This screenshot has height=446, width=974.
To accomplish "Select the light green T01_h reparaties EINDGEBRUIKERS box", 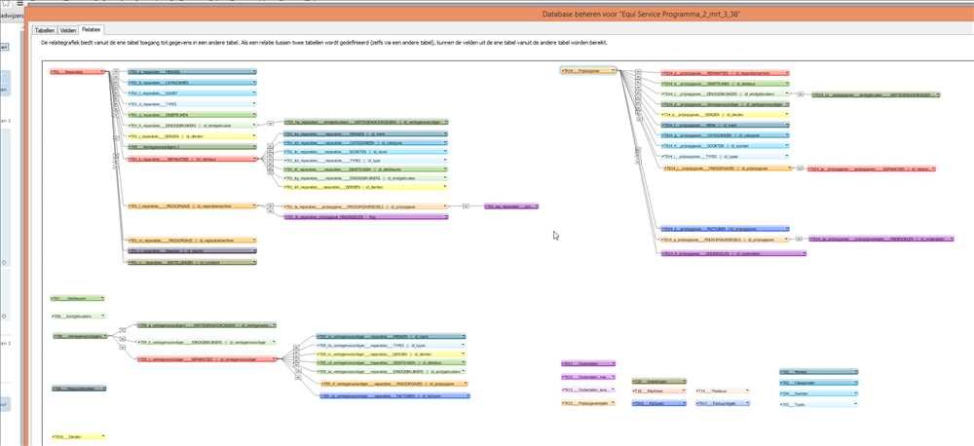I will 193,126.
